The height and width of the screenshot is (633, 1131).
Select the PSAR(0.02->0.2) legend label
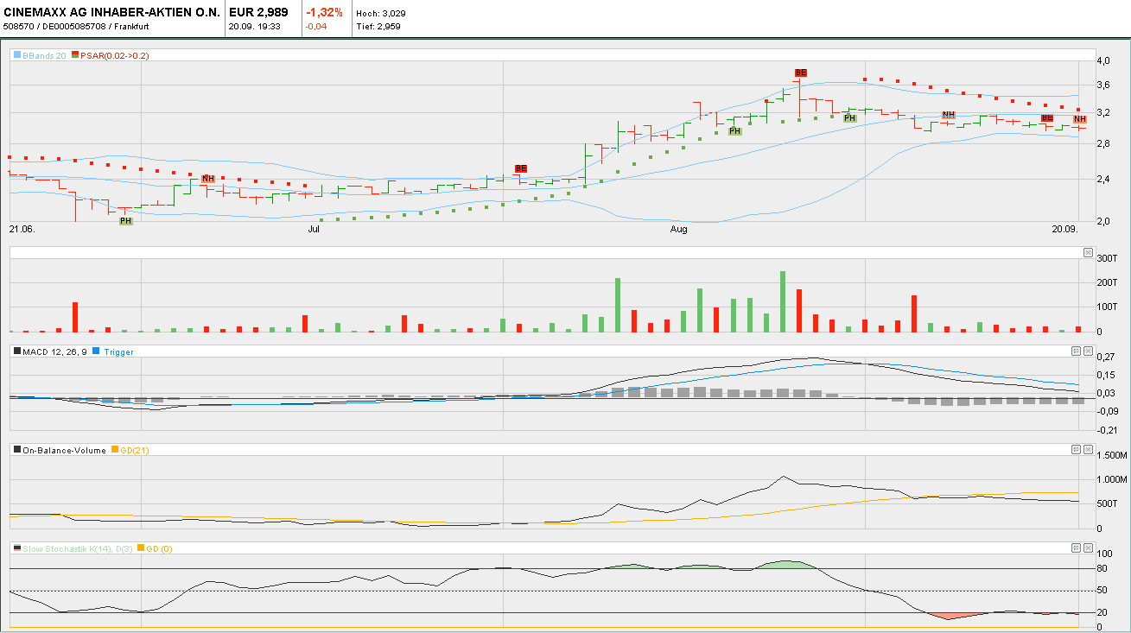click(x=115, y=55)
